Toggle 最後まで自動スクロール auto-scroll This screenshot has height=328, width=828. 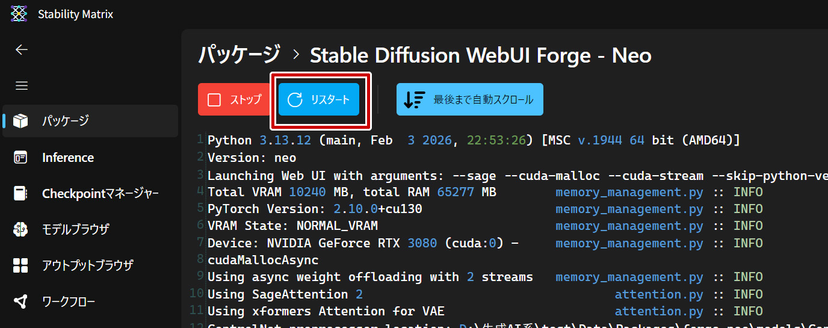click(469, 99)
